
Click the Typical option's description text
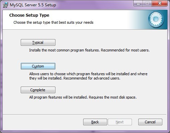click(89, 50)
